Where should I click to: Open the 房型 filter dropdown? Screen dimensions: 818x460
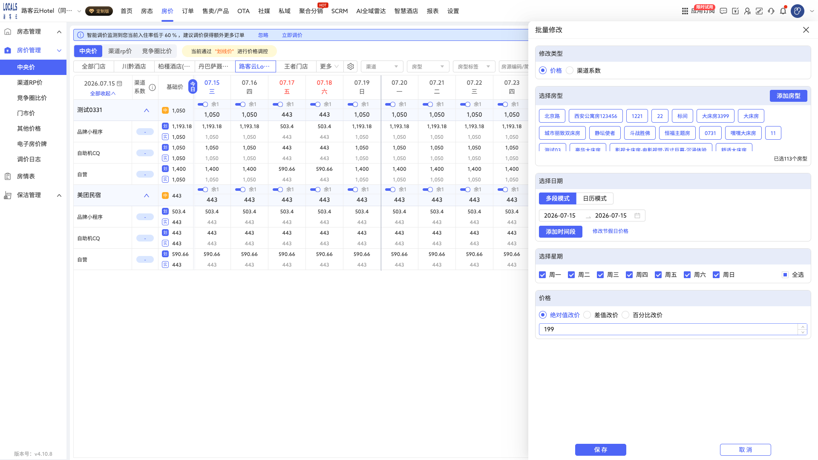click(x=428, y=66)
